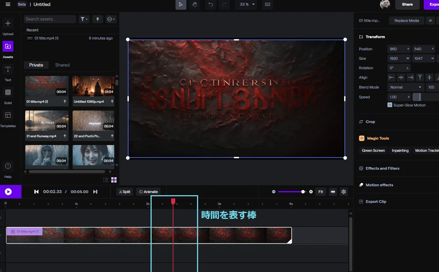Adjust the timeline zoom slider
Screen dimensions: 439x272
pyautogui.click(x=303, y=192)
